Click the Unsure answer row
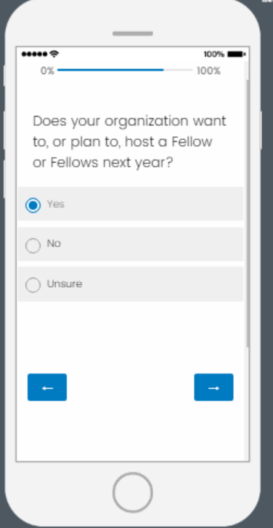Image resolution: width=273 pixels, height=528 pixels. tap(130, 284)
